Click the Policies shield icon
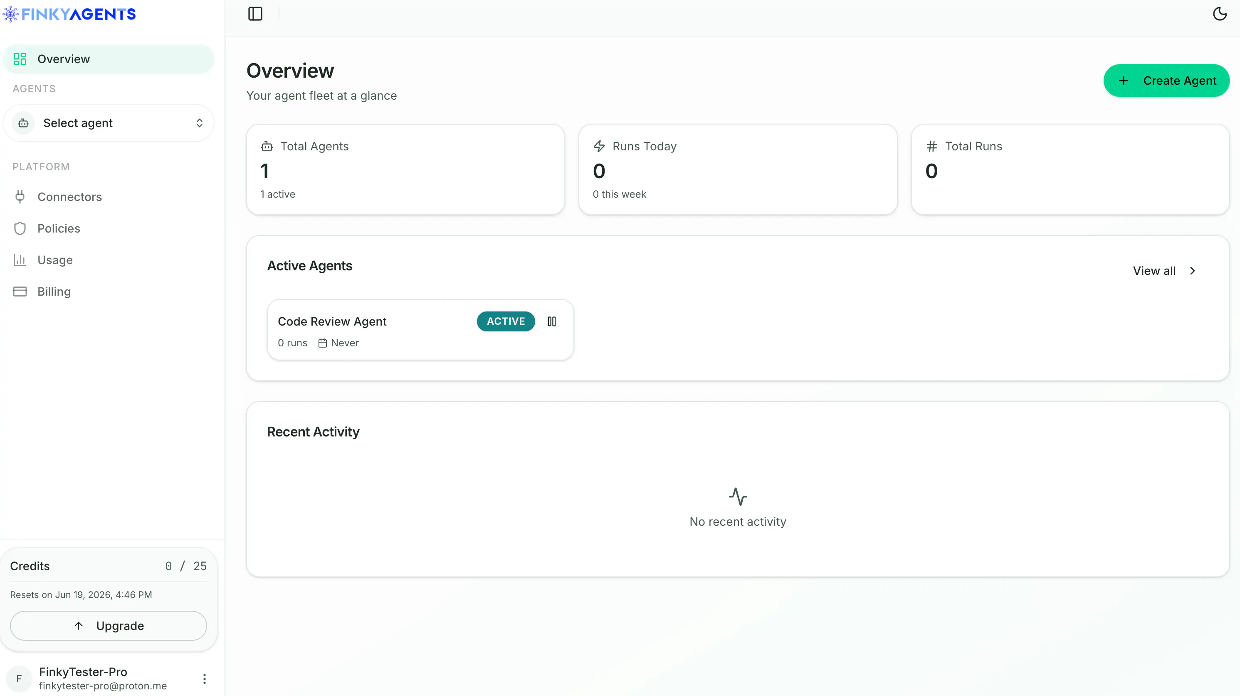 click(20, 228)
